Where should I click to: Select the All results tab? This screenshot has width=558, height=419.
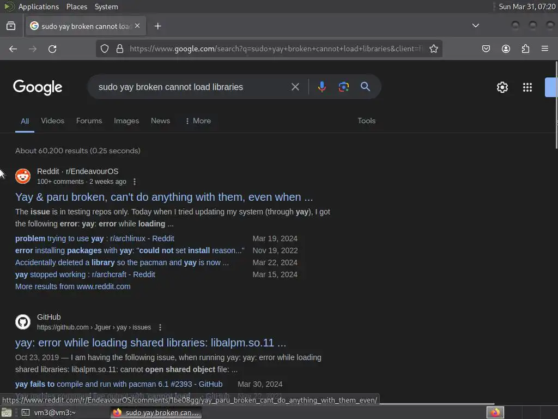[25, 121]
